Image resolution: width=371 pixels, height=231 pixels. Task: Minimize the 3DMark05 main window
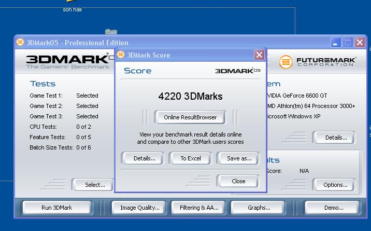336,43
